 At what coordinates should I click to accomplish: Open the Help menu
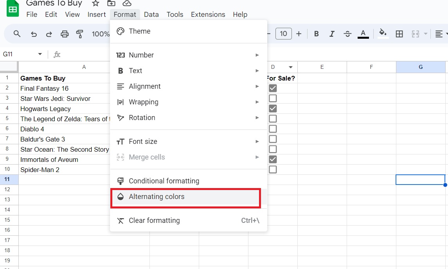tap(240, 14)
